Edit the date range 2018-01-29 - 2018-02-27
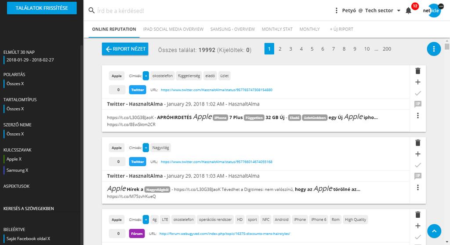The width and height of the screenshot is (450, 245). click(x=30, y=60)
